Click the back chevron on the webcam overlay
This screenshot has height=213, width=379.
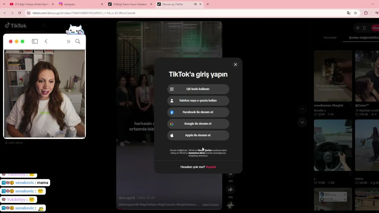tap(46, 41)
